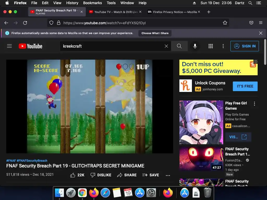Click the page vertical scrollbar
The image size is (267, 200).
tap(265, 52)
